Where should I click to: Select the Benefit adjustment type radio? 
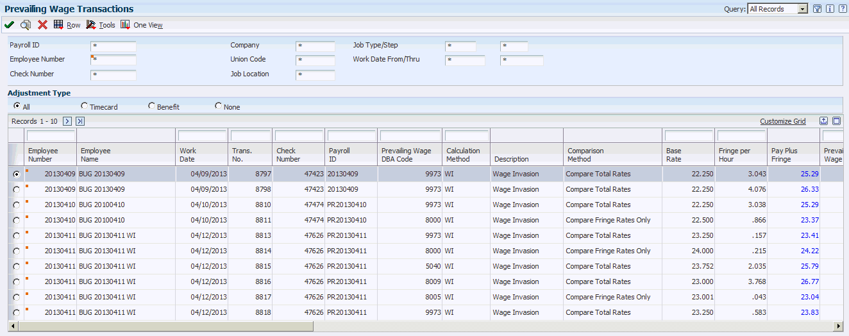click(x=151, y=106)
